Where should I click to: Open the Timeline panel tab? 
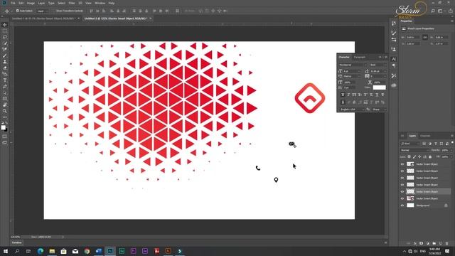pyautogui.click(x=16, y=242)
